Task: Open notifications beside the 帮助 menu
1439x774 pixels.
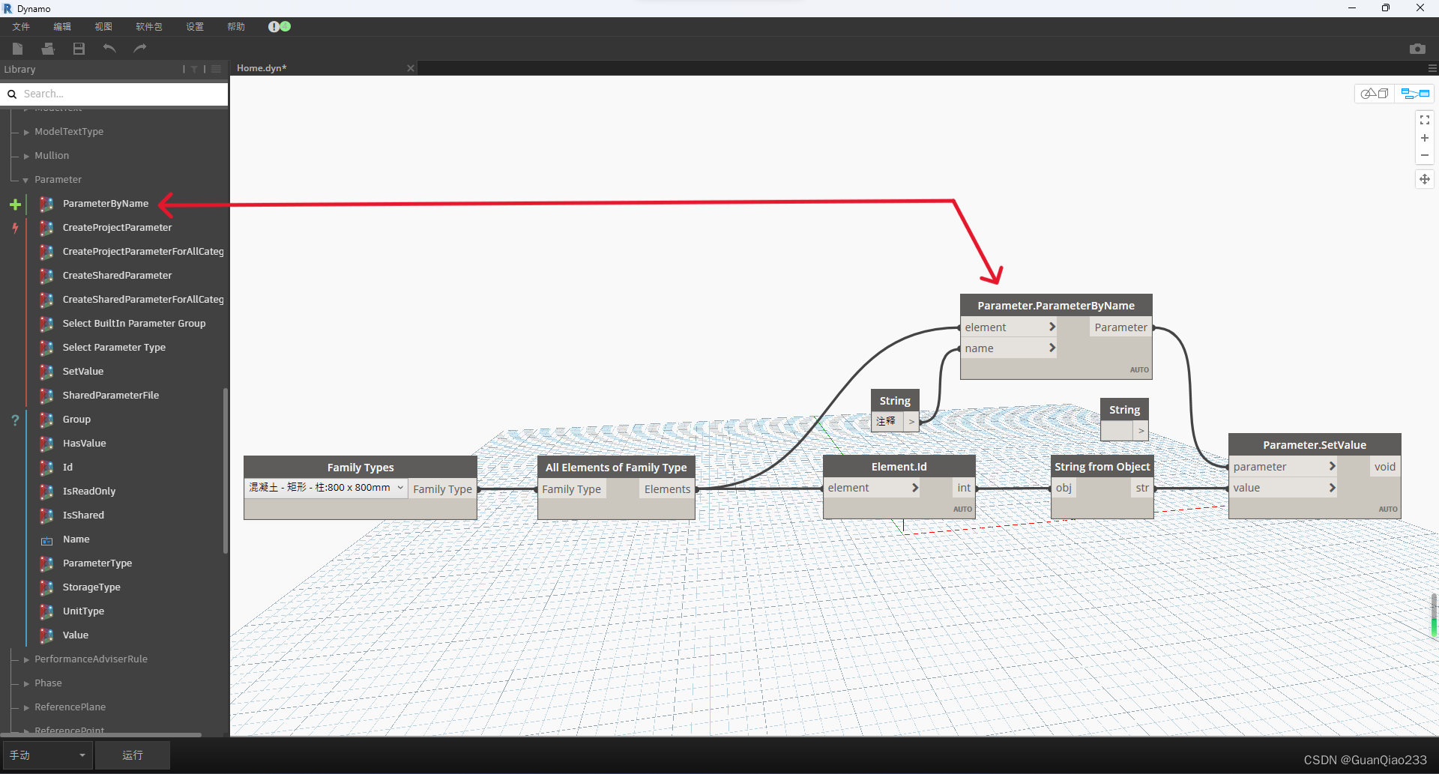Action: coord(278,26)
